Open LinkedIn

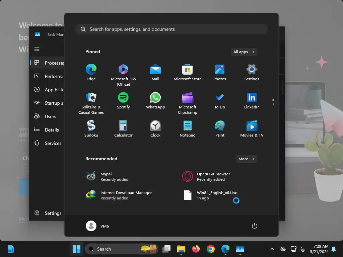(252, 100)
